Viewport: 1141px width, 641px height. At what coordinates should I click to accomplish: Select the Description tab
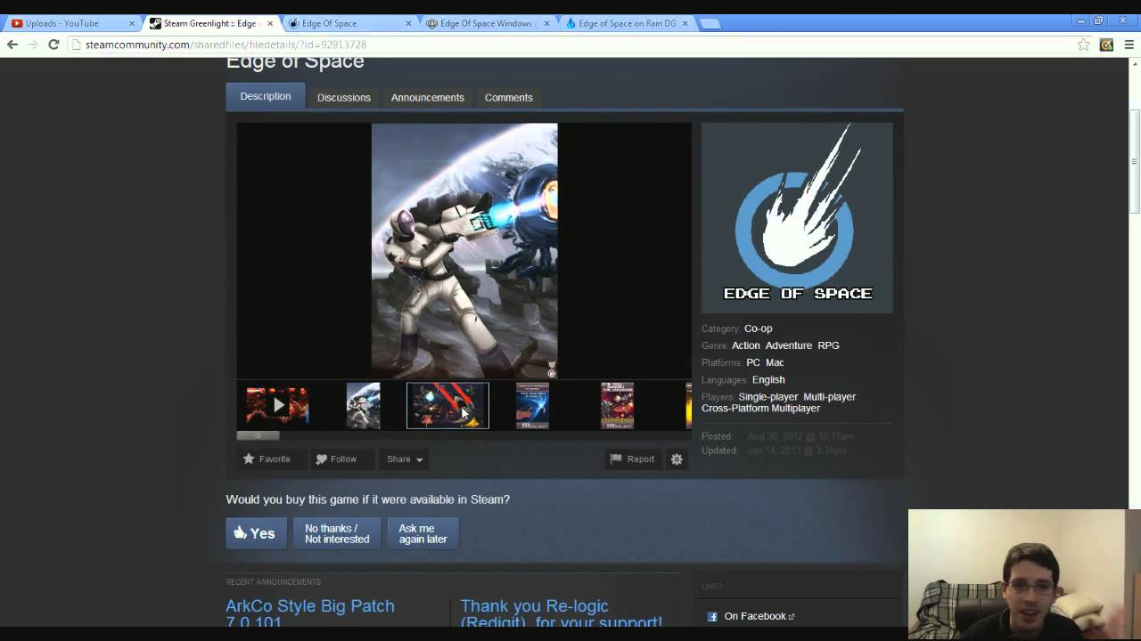point(266,96)
